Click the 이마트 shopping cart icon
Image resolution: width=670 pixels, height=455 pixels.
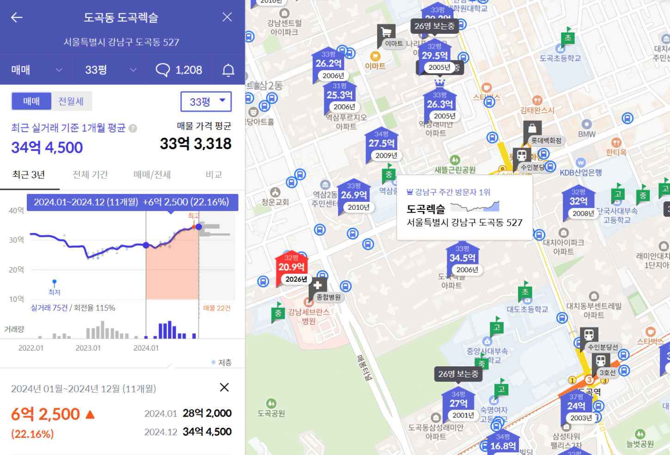pos(386,32)
